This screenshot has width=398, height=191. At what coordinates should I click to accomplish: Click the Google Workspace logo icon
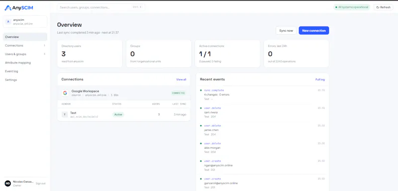point(65,93)
